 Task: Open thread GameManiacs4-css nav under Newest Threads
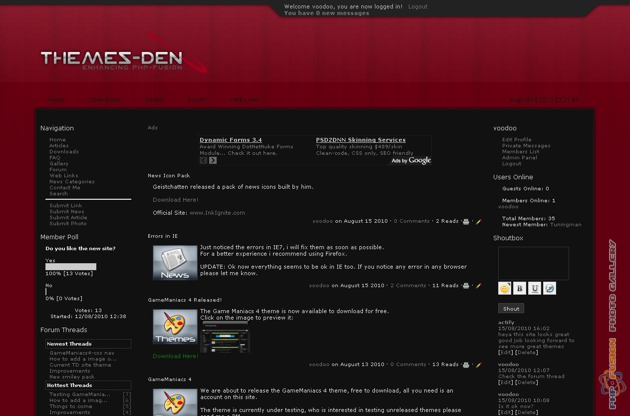click(x=82, y=353)
